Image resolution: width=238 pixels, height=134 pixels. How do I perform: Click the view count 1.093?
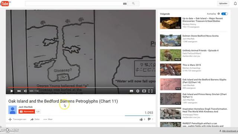149,113
